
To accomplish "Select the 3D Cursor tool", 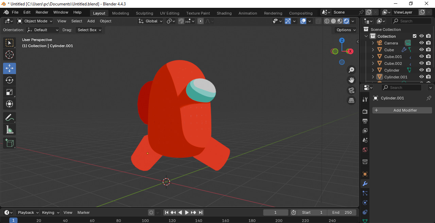I will pyautogui.click(x=10, y=55).
